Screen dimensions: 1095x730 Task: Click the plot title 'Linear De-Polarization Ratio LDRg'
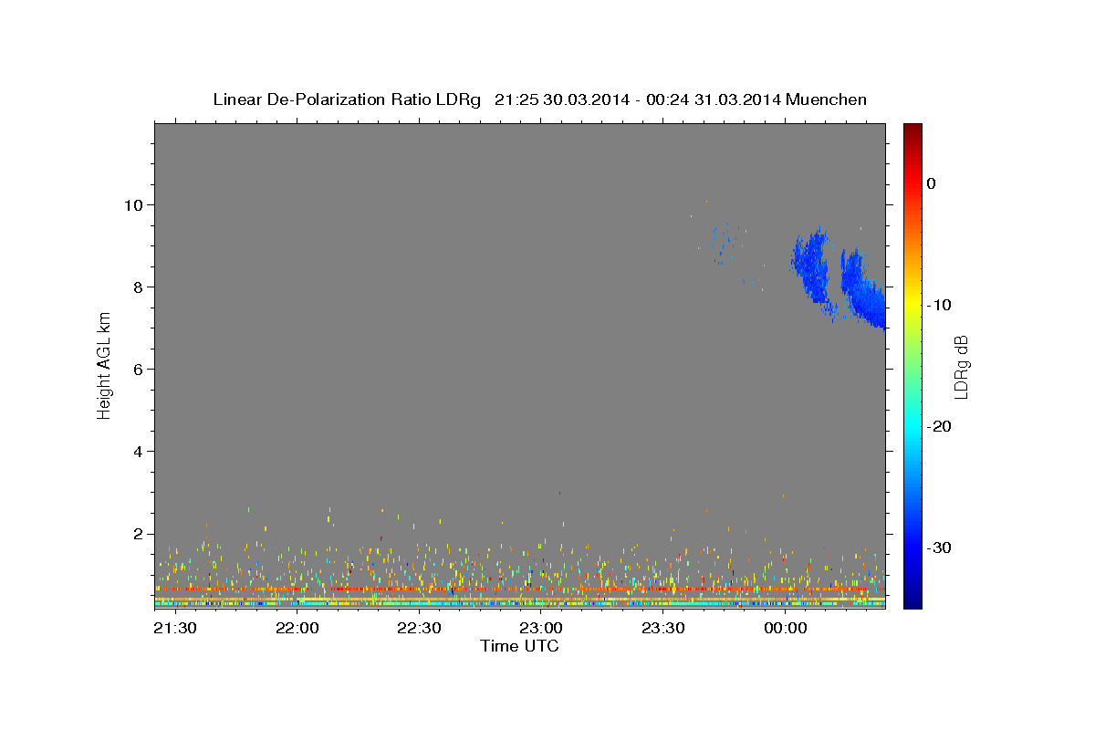(x=347, y=99)
